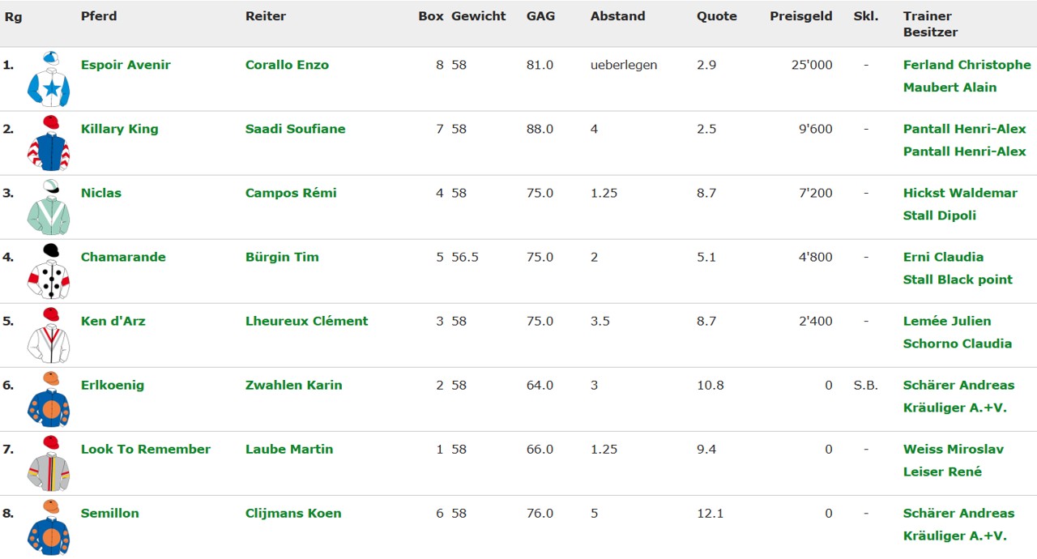1037x559 pixels.
Task: Select the mint green silk icon beside Niclas
Action: coord(49,207)
